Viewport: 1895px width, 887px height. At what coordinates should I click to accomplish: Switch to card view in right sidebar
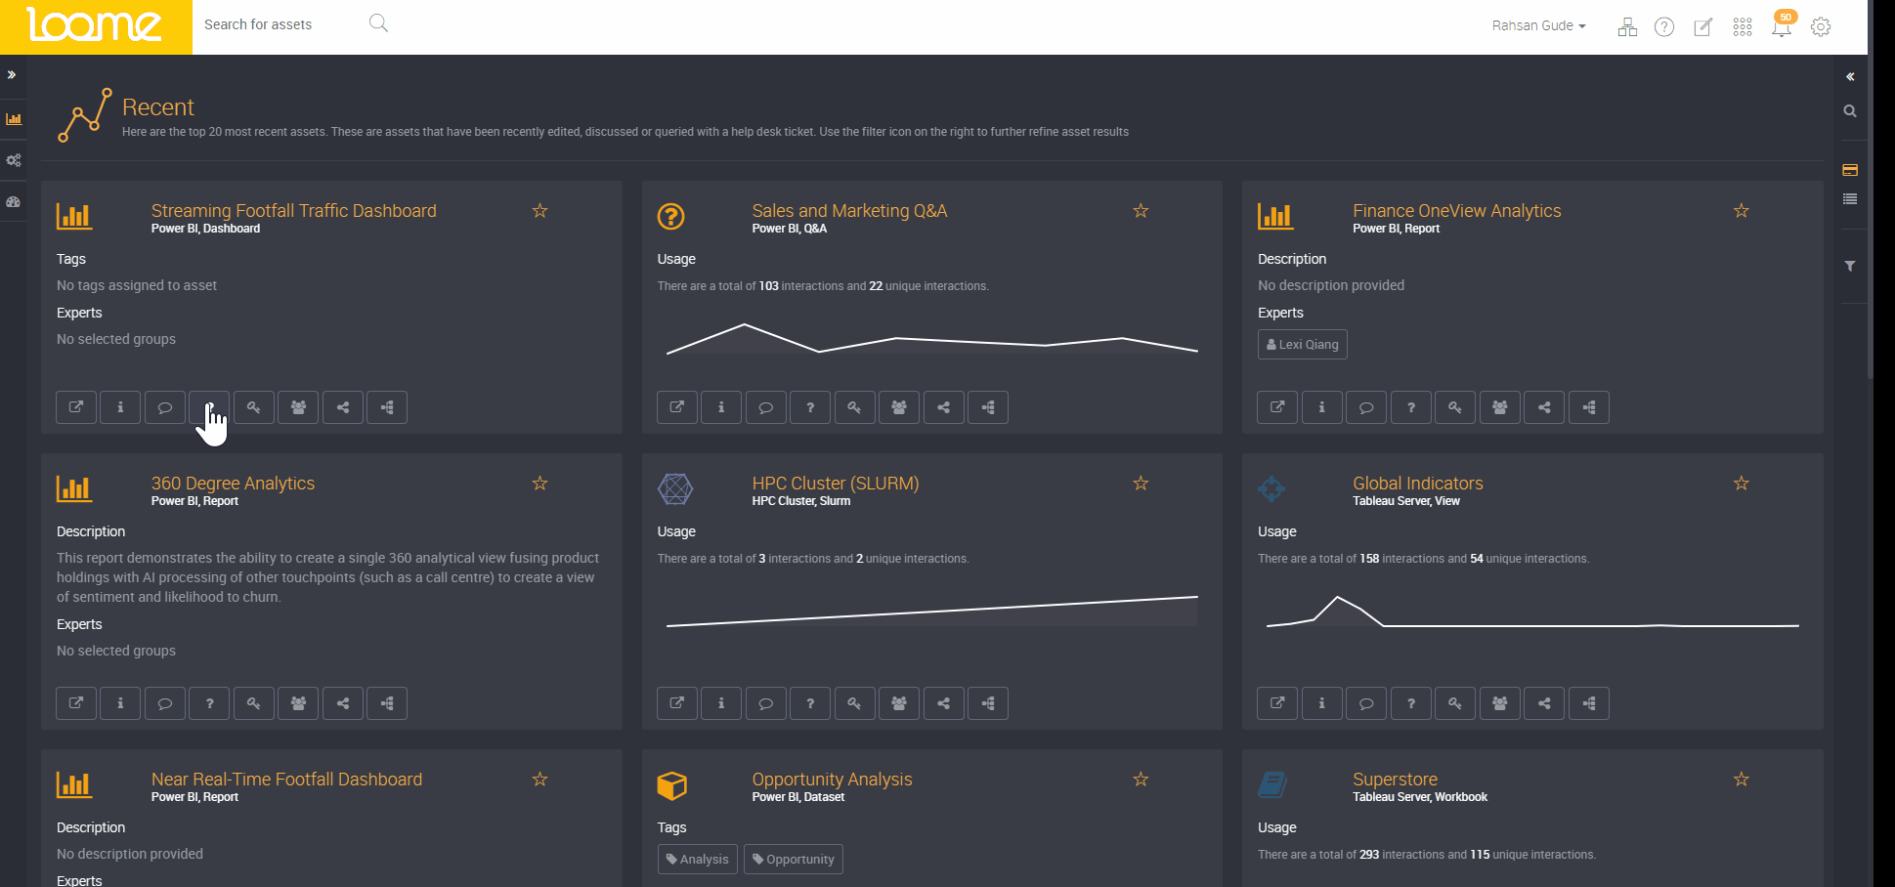coord(1850,170)
